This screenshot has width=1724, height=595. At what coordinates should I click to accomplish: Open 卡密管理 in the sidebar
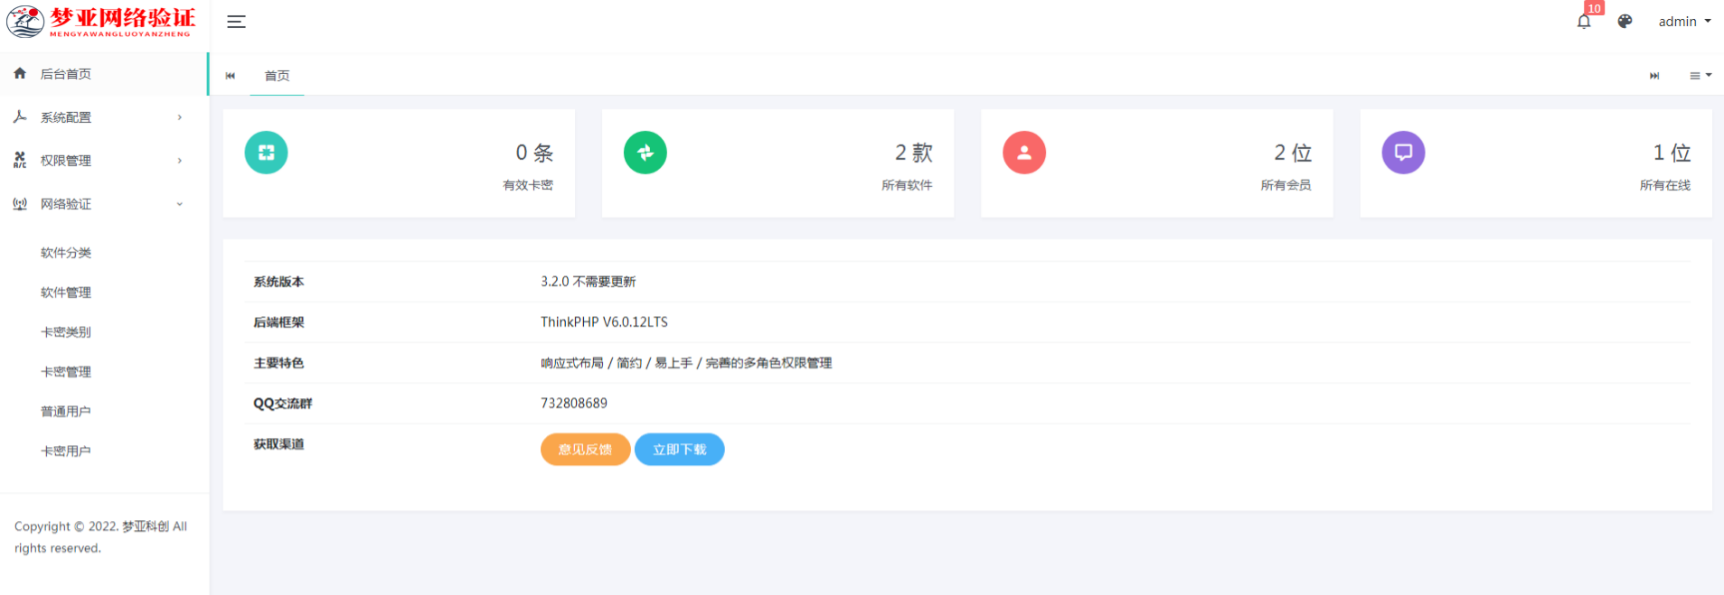[66, 372]
